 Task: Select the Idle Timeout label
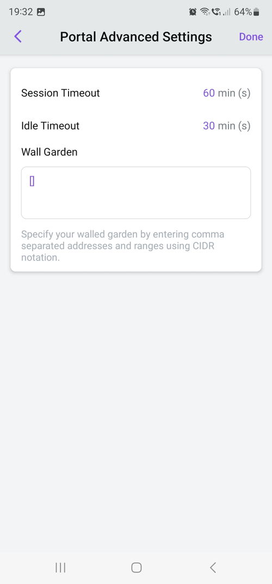[50, 125]
